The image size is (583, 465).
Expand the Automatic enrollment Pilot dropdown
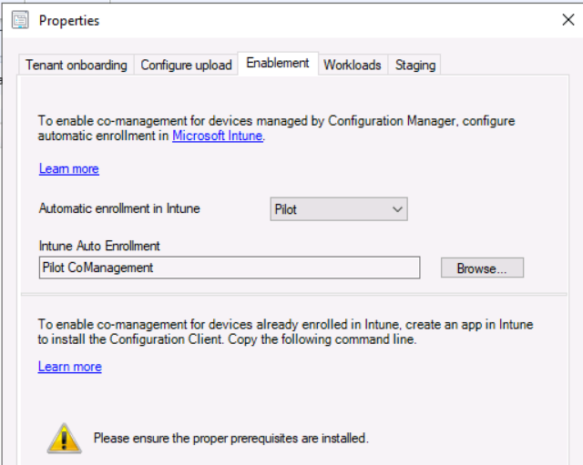pyautogui.click(x=339, y=209)
